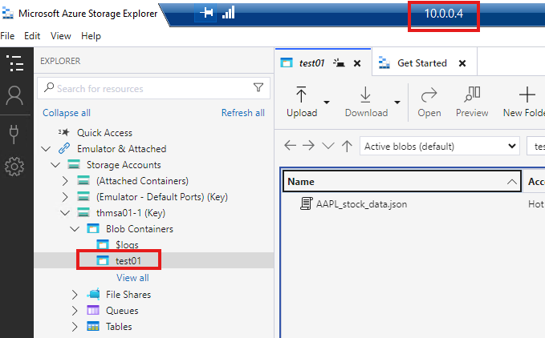Viewport: 545px width, 338px height.
Task: Navigate back with left arrow
Action: click(x=291, y=146)
